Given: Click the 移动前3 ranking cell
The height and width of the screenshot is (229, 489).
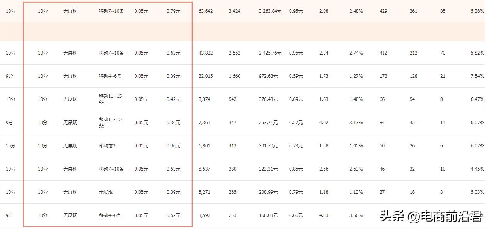Looking at the screenshot, I should pos(107,146).
